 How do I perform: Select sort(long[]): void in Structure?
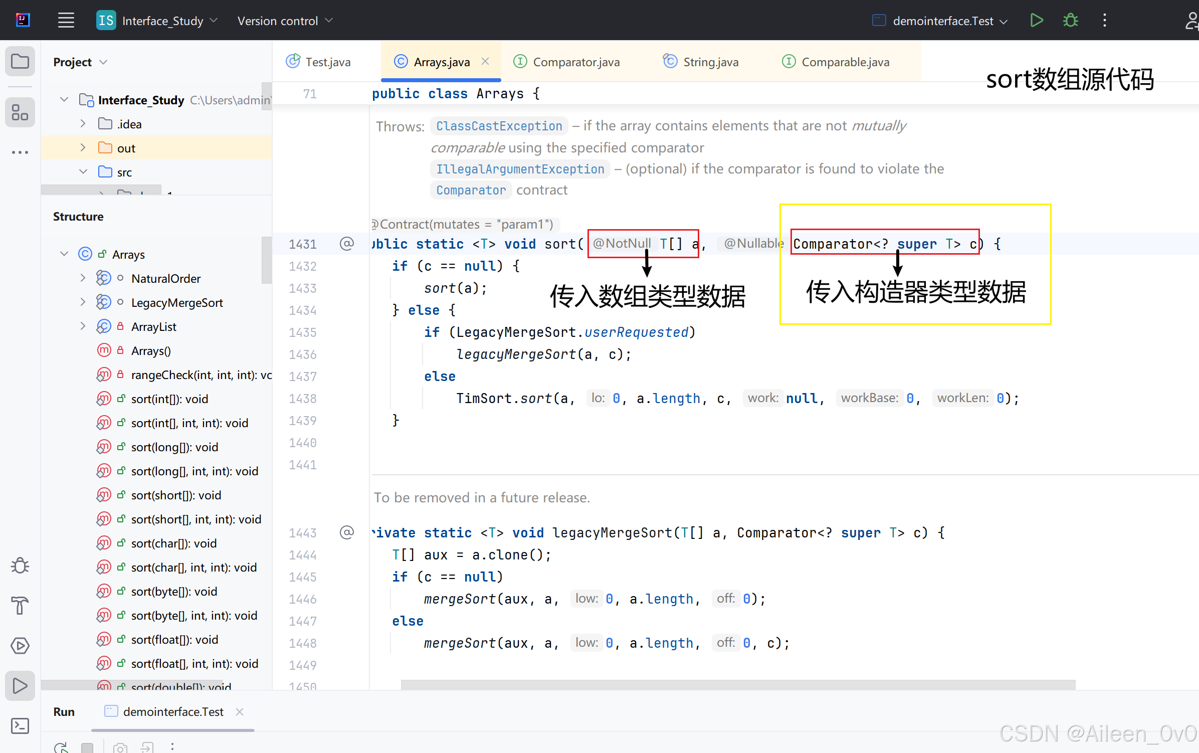(x=156, y=447)
